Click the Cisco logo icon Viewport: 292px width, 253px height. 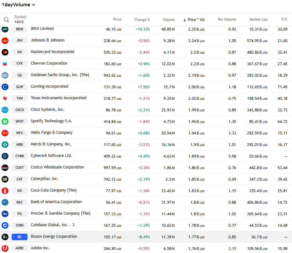(x=5, y=110)
